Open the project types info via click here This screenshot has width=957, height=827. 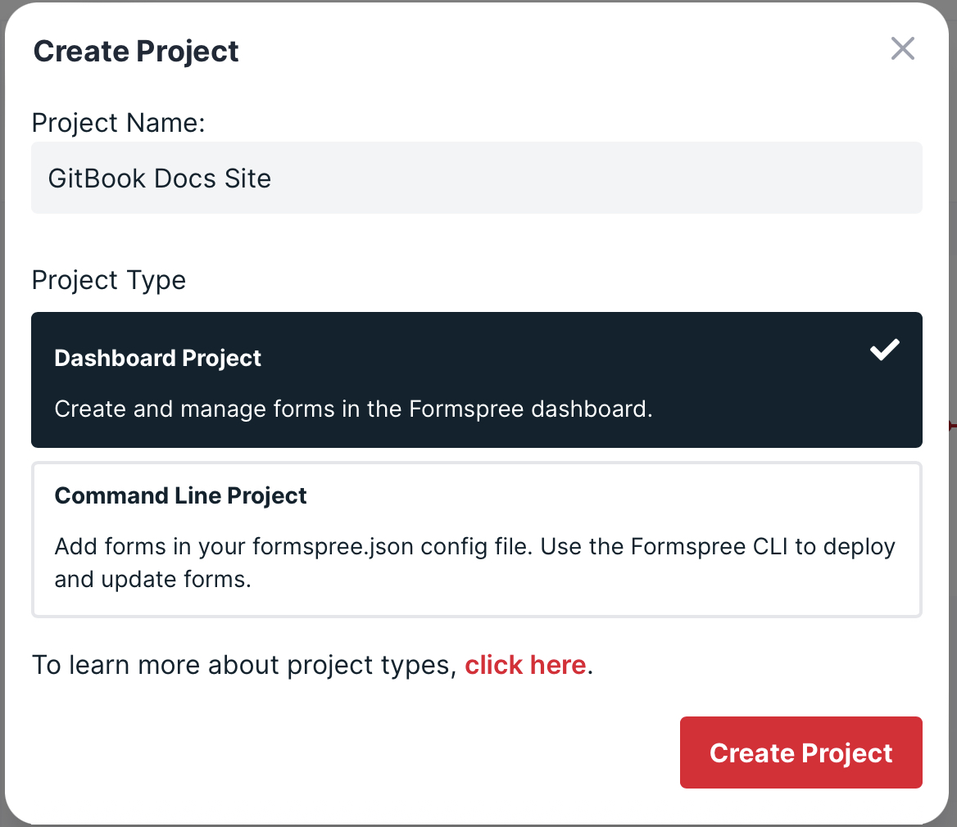coord(525,665)
